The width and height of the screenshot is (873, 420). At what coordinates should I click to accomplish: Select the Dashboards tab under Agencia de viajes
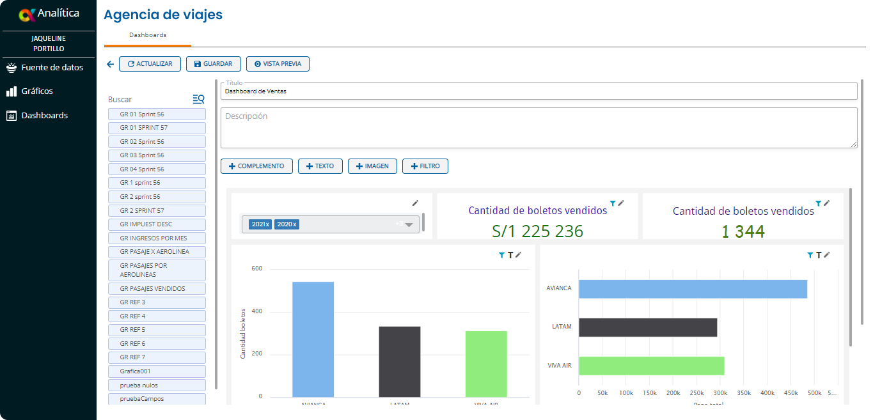tap(148, 35)
